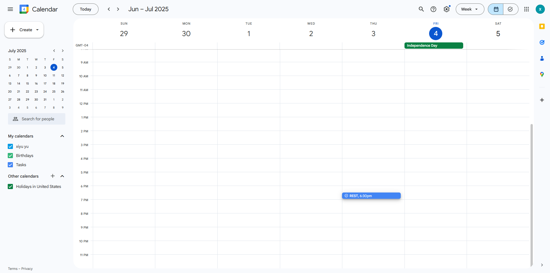Image resolution: width=550 pixels, height=273 pixels.
Task: Open Google Tasks side panel
Action: click(x=542, y=42)
